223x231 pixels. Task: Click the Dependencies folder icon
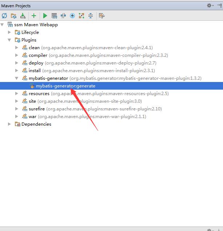point(17,124)
